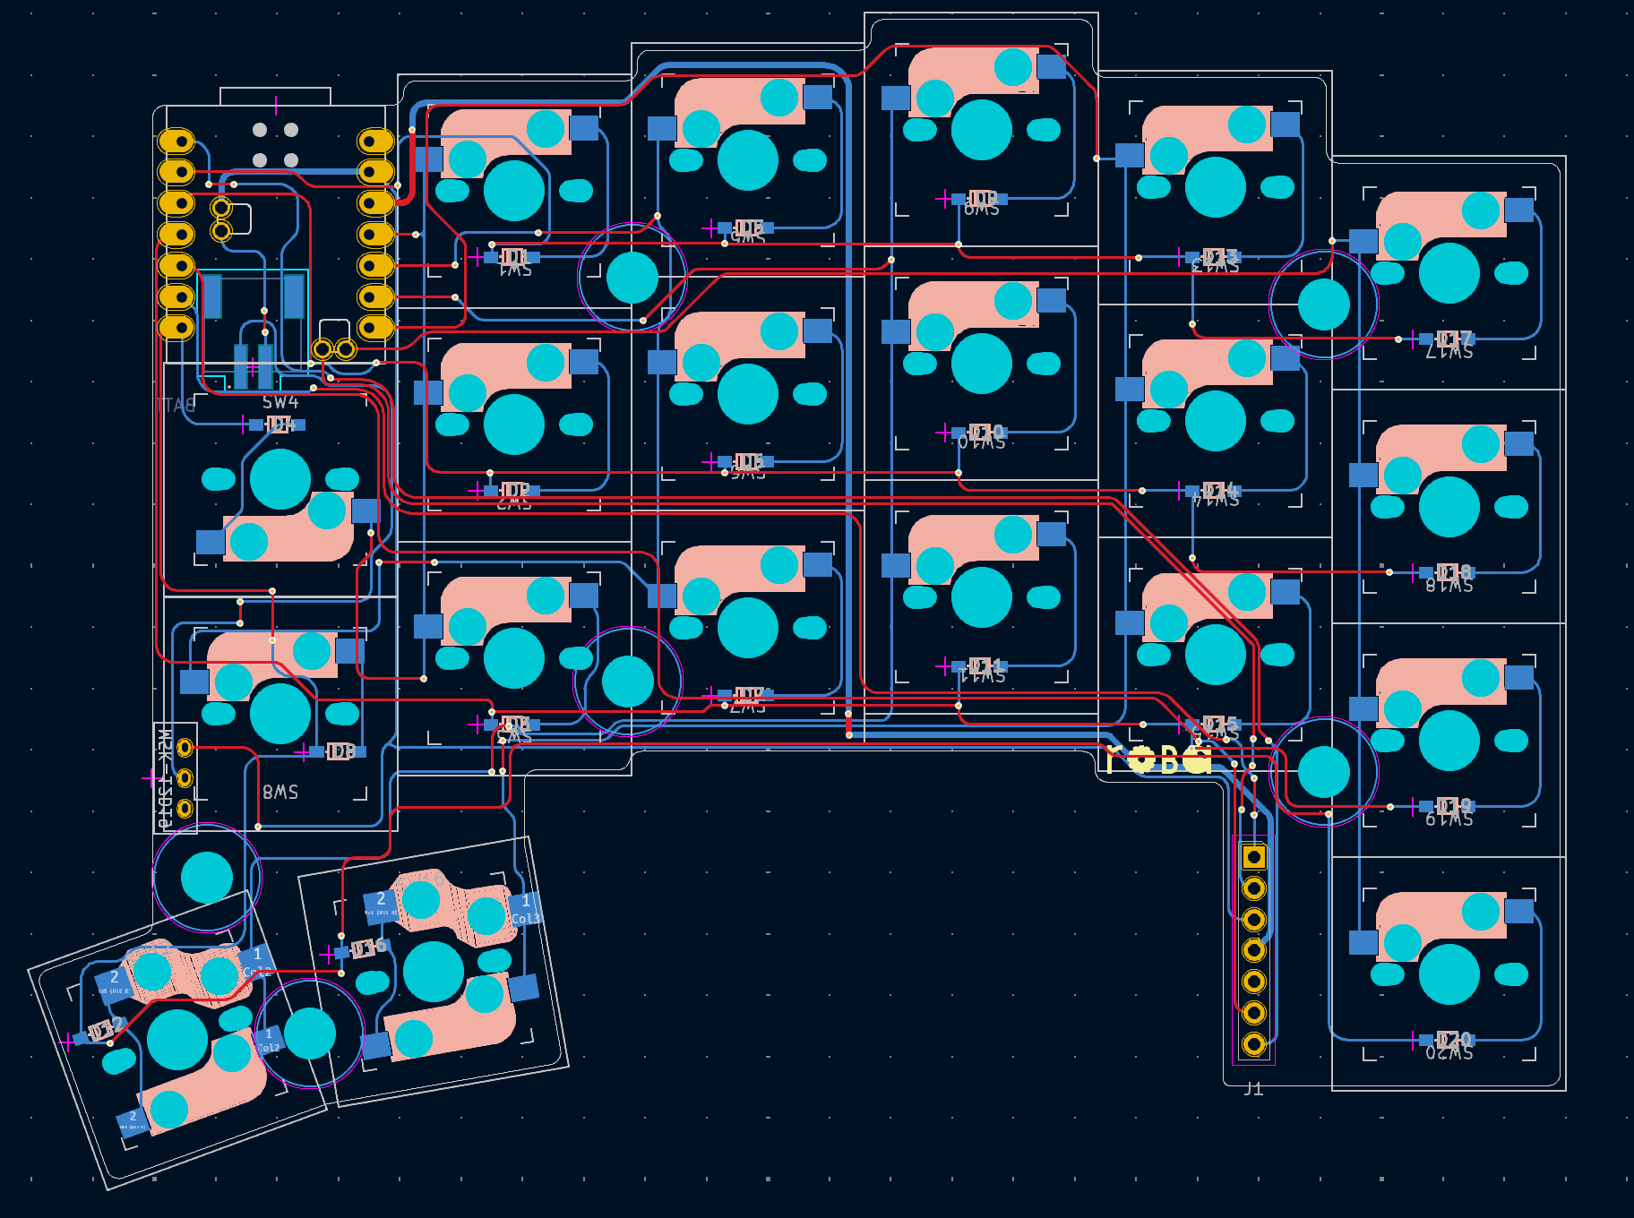Click the middle pad of MSK-12D19 switch
Image resolution: width=1634 pixels, height=1218 pixels.
click(x=185, y=777)
